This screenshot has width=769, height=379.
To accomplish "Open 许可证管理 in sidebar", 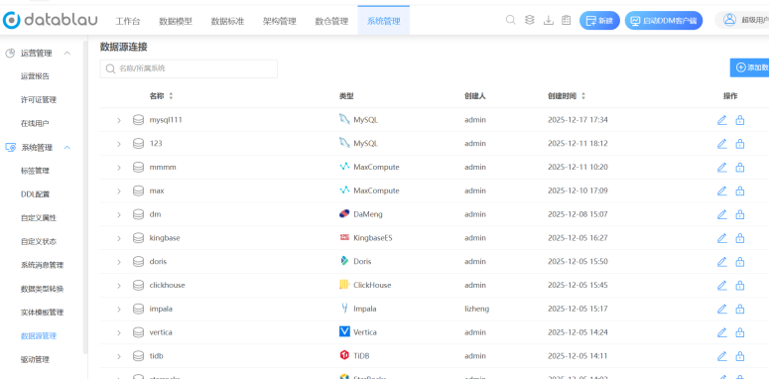I will (x=39, y=100).
